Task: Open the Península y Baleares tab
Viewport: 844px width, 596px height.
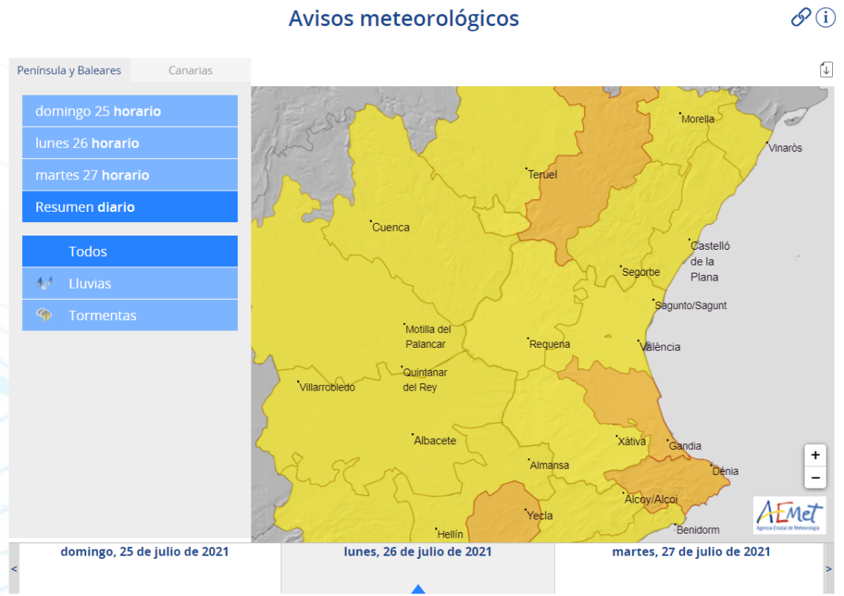Action: [70, 70]
